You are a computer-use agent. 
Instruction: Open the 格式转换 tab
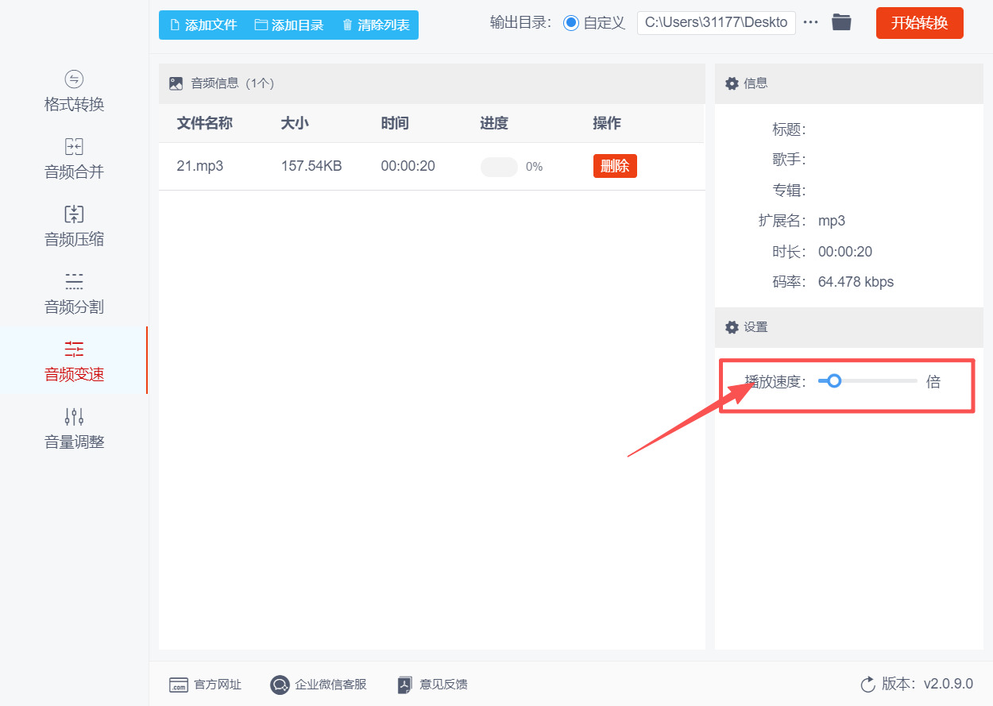74,92
